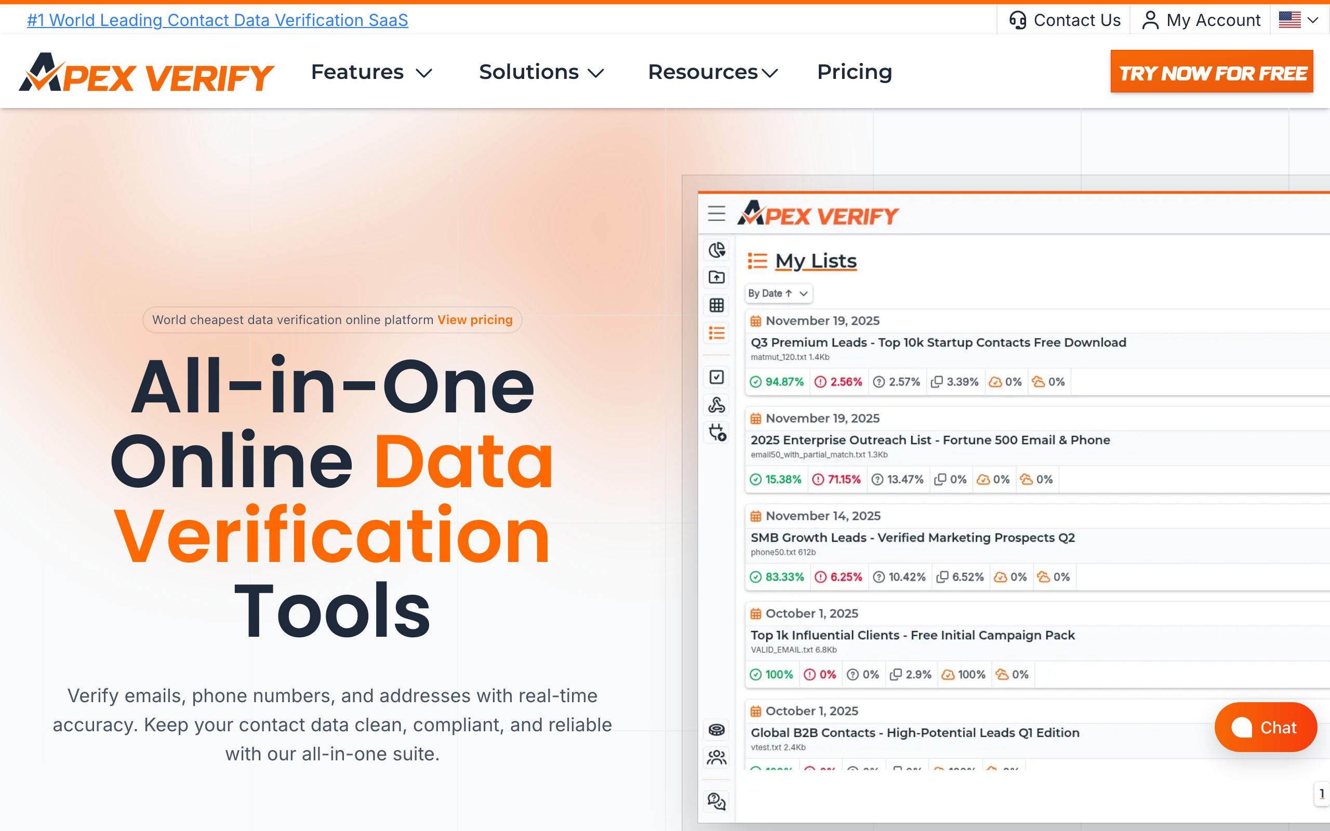Follow the #1 World Leading Contact Data link
The image size is (1330, 831).
[218, 20]
